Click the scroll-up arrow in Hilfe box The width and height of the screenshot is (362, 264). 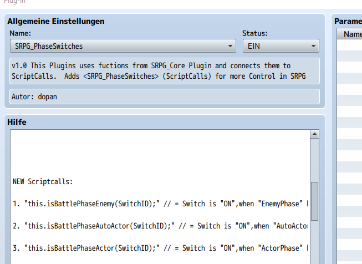tap(314, 134)
